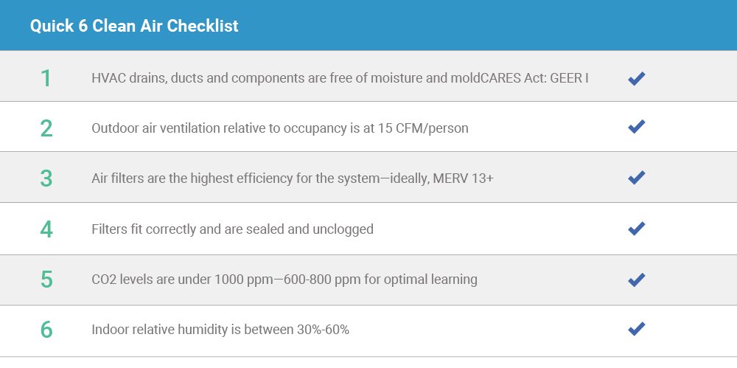Click the 30%-60% humidity text

(x=220, y=330)
